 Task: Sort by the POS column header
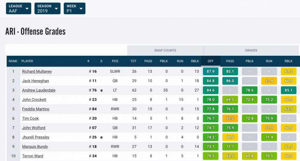[115, 61]
